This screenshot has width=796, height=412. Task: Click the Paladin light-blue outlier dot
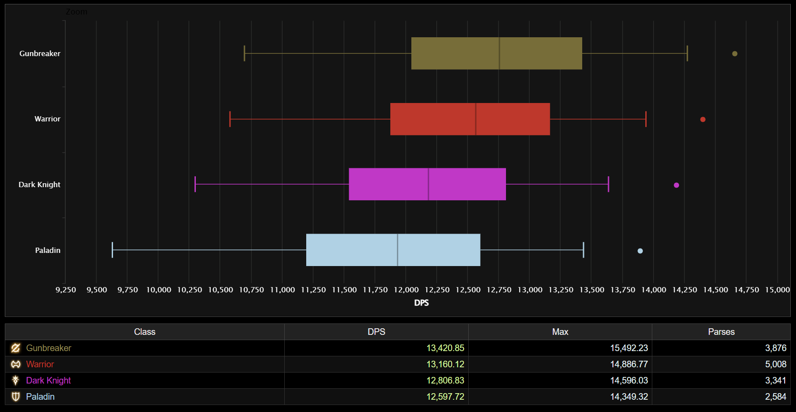tap(640, 251)
